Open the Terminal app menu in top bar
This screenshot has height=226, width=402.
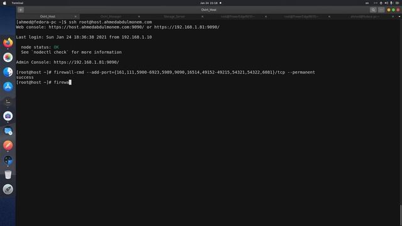tap(18, 3)
